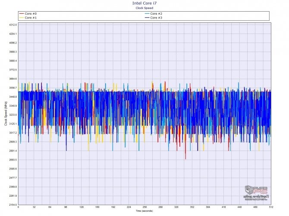Click the 416 x-axis tick label

[224, 207]
